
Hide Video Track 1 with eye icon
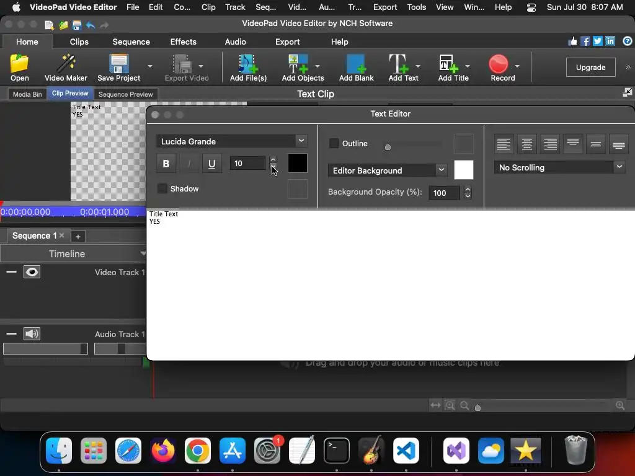[x=32, y=272]
